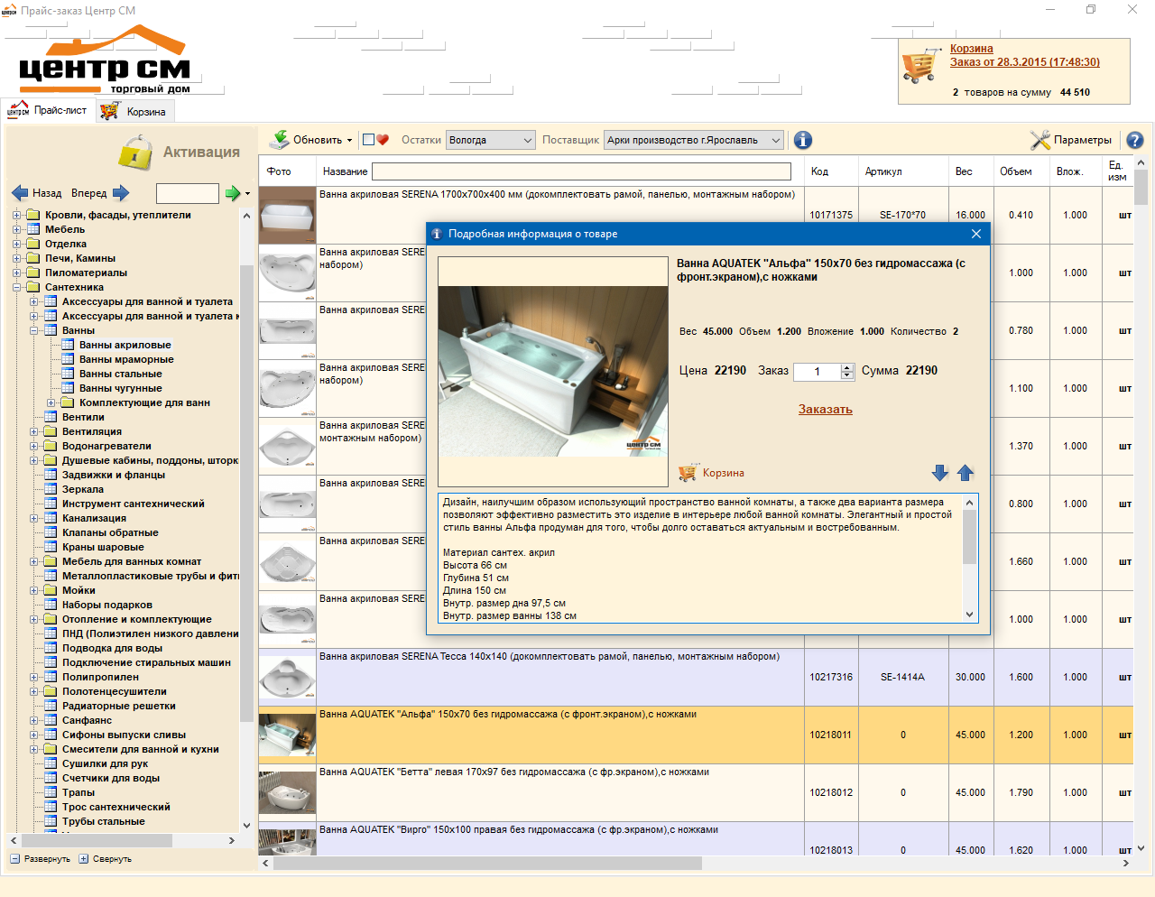The image size is (1155, 897).
Task: Click the Центр СМ logo
Action: pos(104,60)
